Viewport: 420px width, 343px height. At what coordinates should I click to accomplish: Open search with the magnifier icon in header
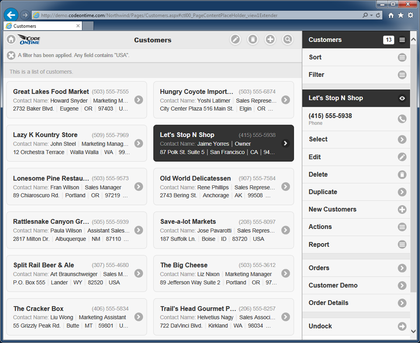pos(288,40)
